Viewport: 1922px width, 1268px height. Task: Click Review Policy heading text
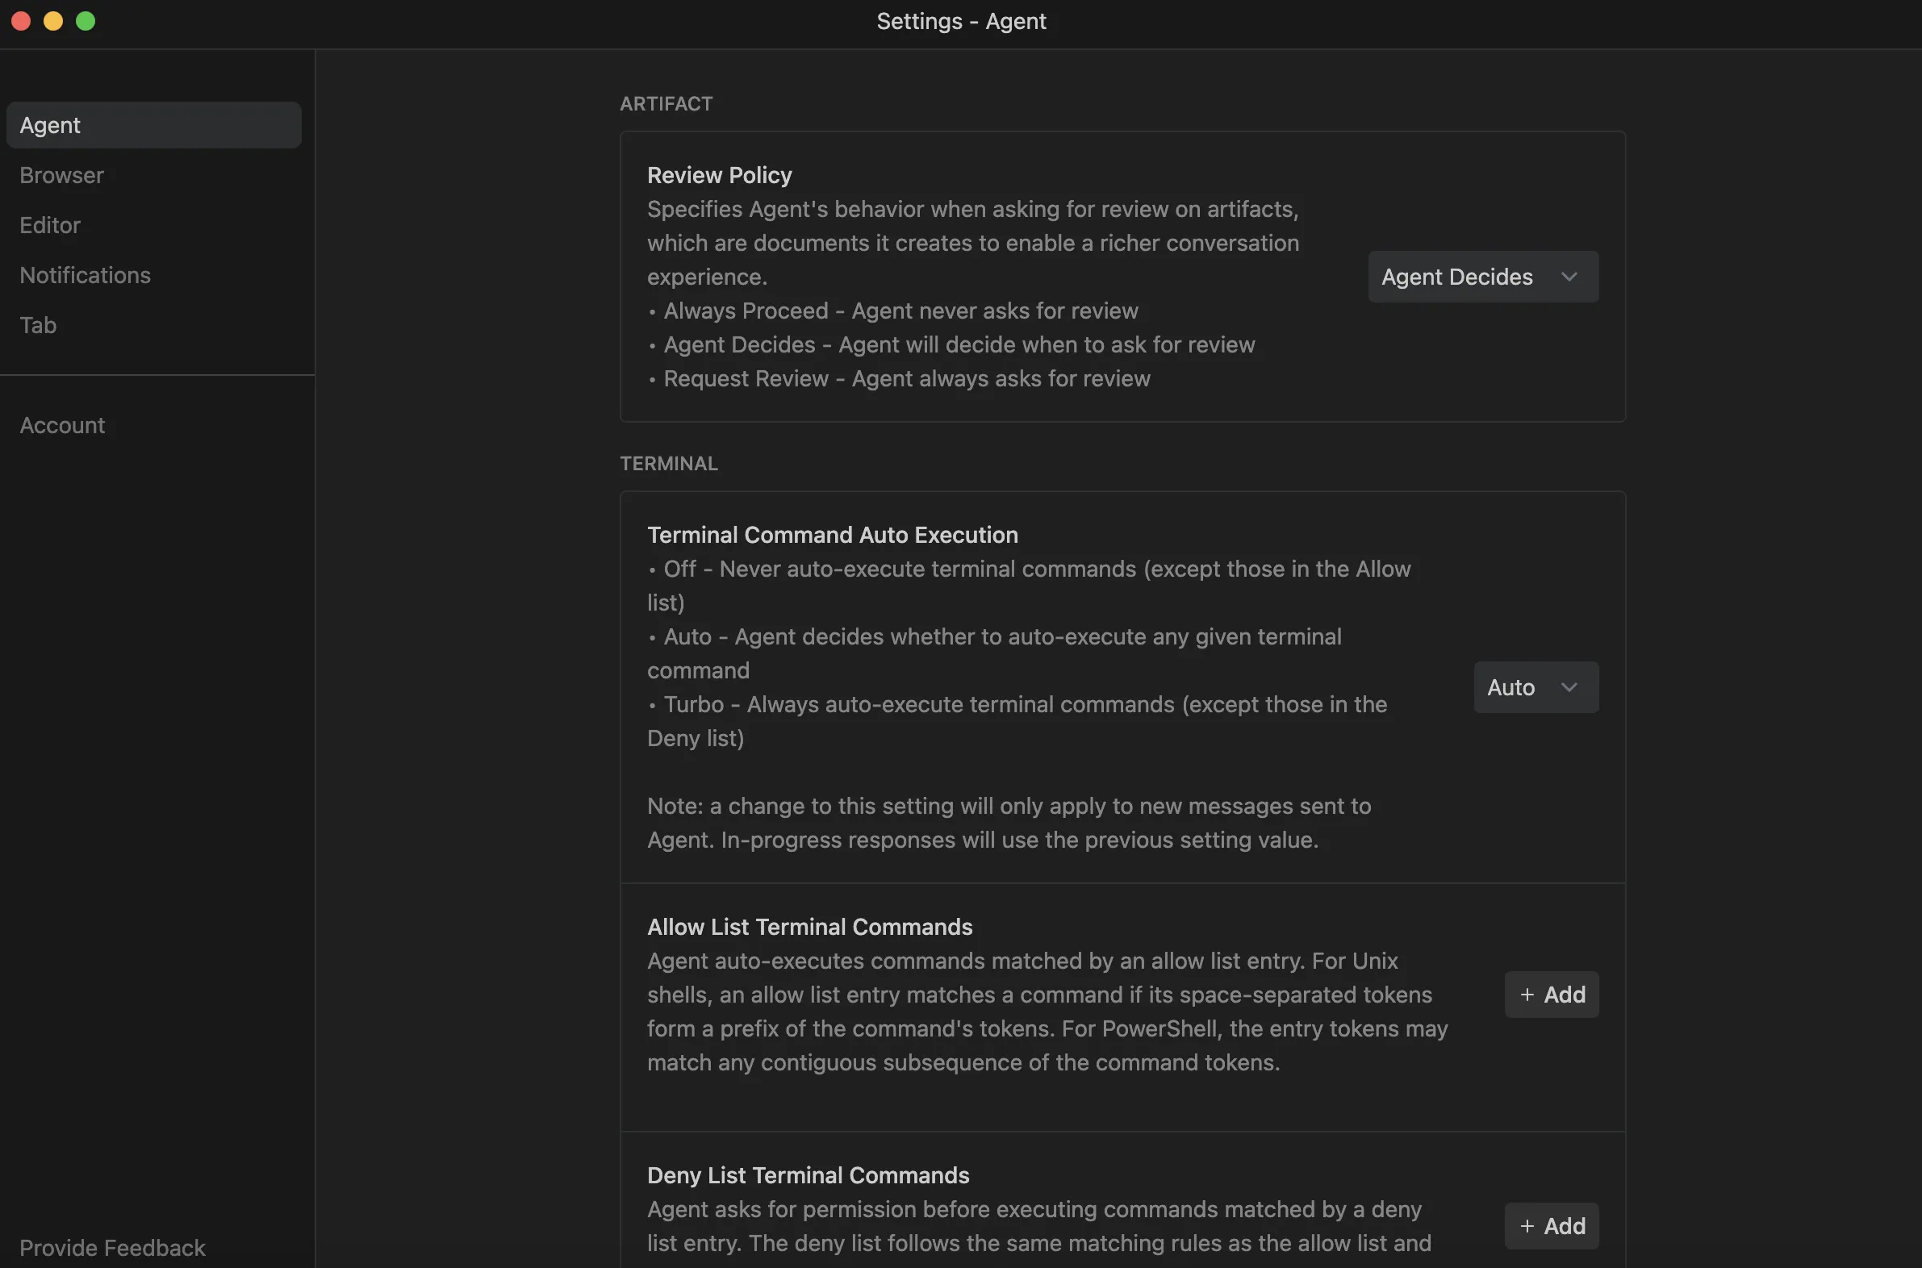click(719, 175)
